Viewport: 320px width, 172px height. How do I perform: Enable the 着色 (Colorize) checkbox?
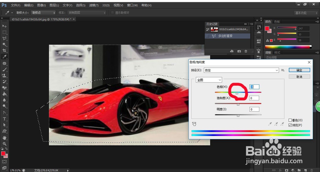[x=290, y=120]
